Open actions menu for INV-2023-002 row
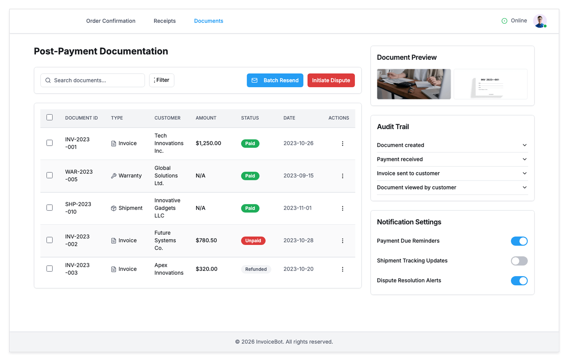Screen dimensions: 567x360 342,241
